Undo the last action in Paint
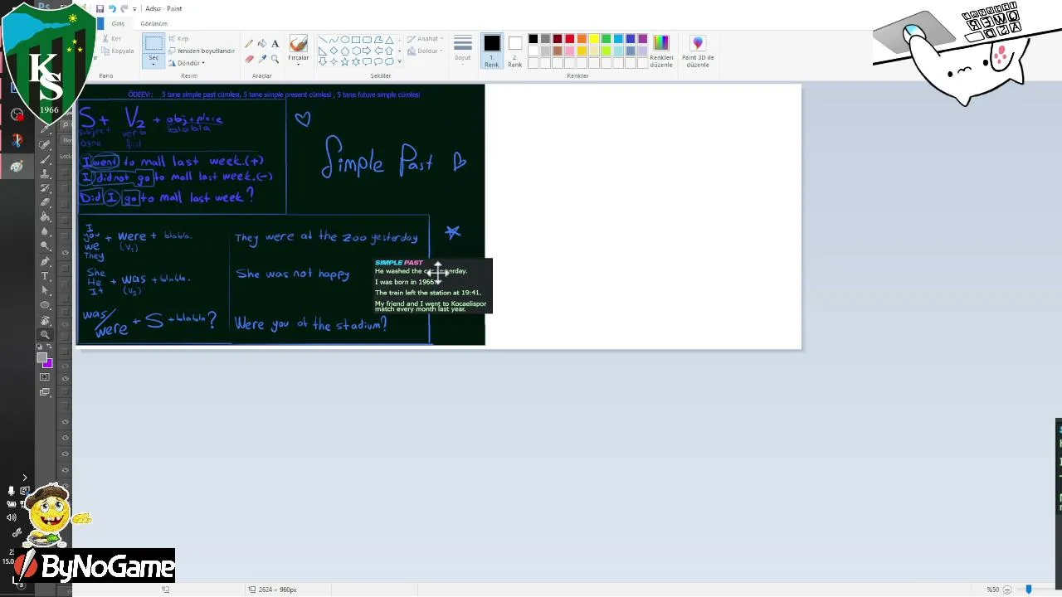Viewport: 1062px width, 597px height. point(112,8)
